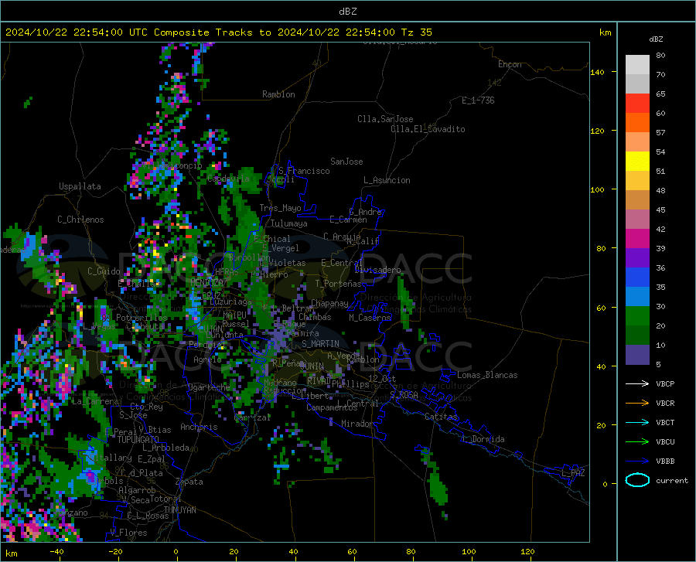The height and width of the screenshot is (562, 696).
Task: Pick the light gray 80 dBZ legend swatch
Action: (637, 65)
